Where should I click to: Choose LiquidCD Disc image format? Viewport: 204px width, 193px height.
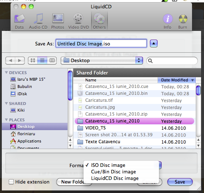(121, 178)
